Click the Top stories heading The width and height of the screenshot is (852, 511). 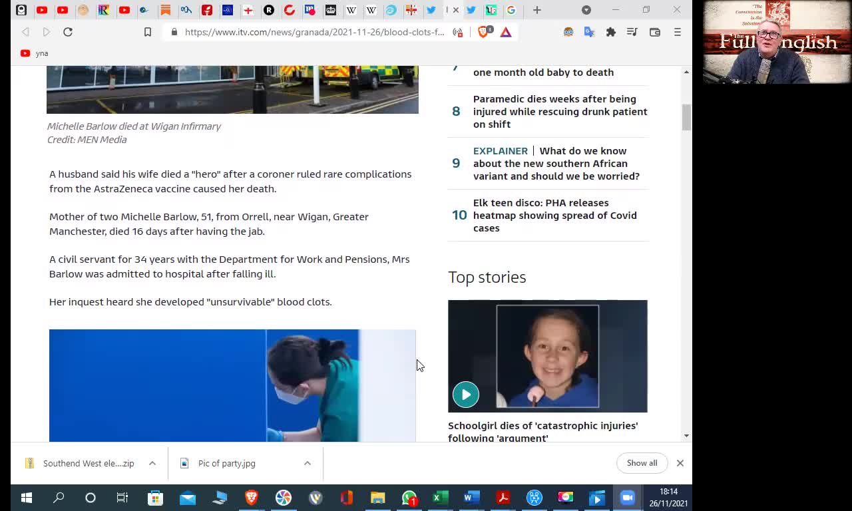tap(487, 277)
